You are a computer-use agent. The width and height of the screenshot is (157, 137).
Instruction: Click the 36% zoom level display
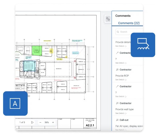pyautogui.click(x=47, y=122)
